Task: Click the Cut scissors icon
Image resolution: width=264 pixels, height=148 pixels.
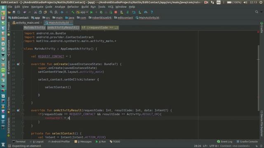Action: tap(35, 12)
